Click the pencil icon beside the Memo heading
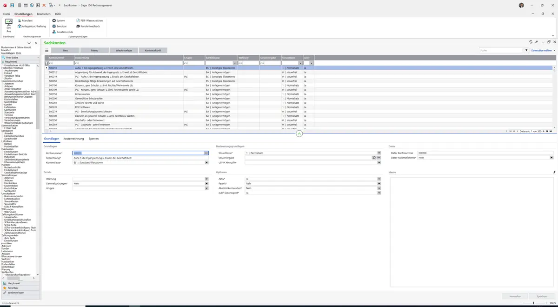 point(554,172)
